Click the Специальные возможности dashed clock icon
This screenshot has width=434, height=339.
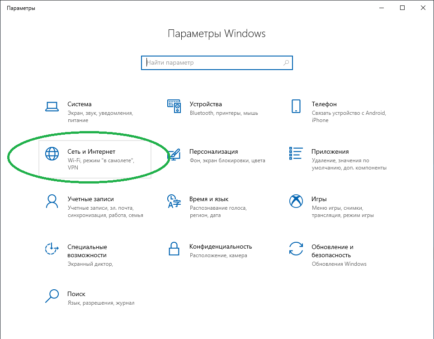click(52, 249)
